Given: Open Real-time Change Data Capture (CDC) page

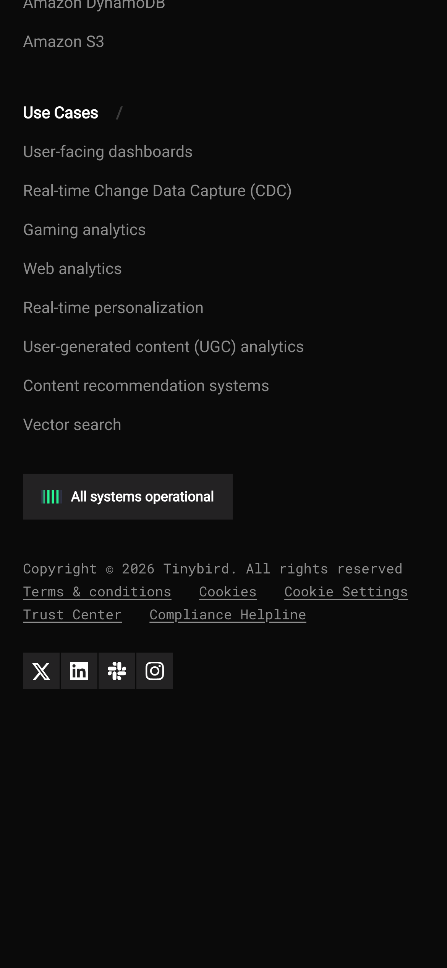Looking at the screenshot, I should tap(157, 191).
